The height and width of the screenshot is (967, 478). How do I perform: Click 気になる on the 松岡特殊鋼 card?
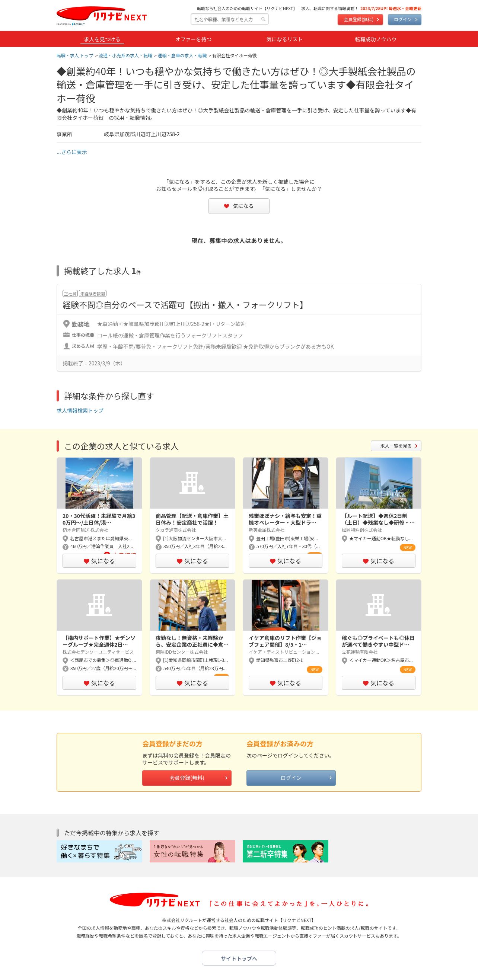coord(379,561)
